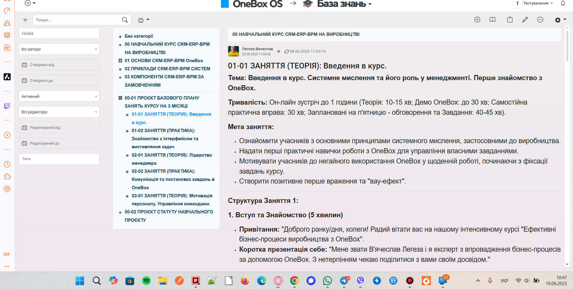Click the black A logo sidebar icon
Viewport: 573px width, 289px height.
pyautogui.click(x=7, y=77)
